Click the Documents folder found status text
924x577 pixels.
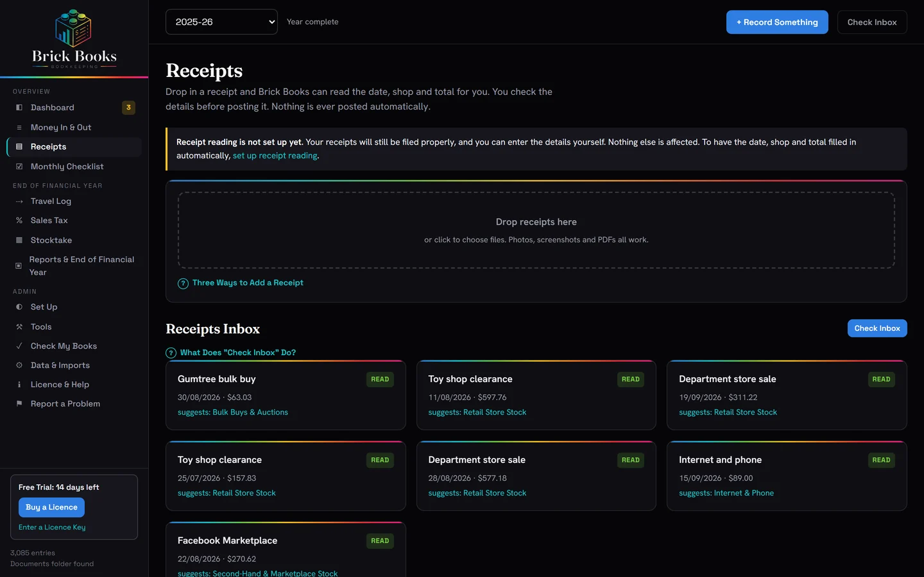coord(52,564)
